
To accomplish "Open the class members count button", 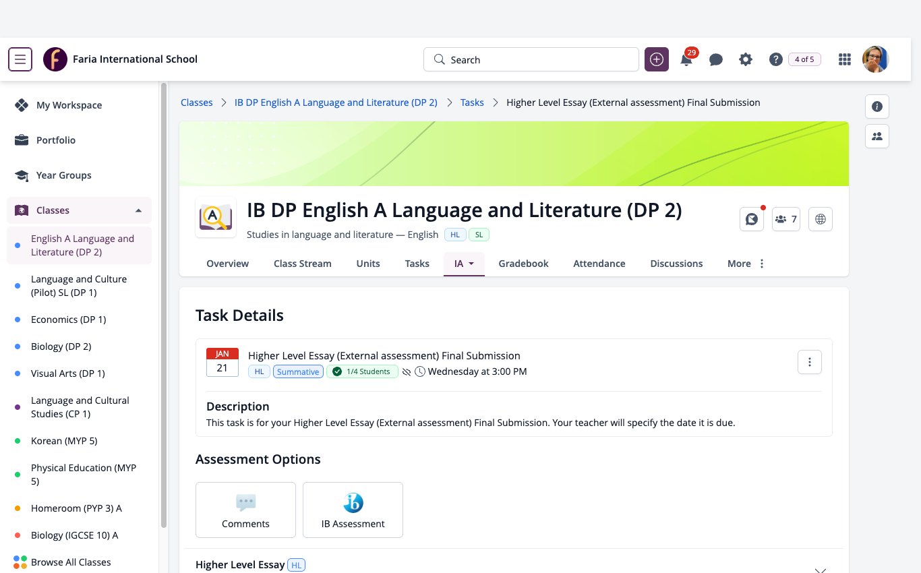I will click(786, 219).
